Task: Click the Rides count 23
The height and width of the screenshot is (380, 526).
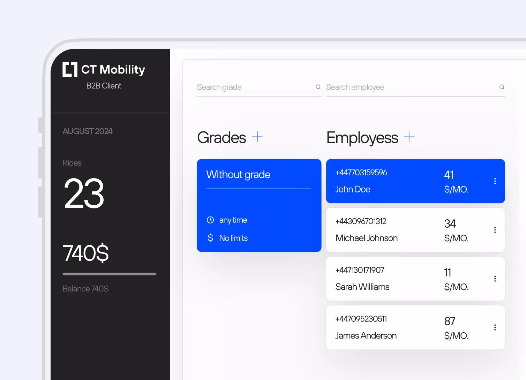Action: pyautogui.click(x=84, y=193)
